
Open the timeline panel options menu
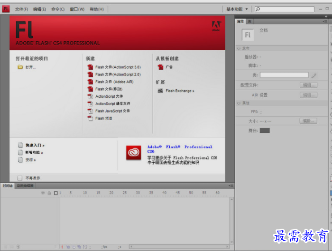pos(231,186)
